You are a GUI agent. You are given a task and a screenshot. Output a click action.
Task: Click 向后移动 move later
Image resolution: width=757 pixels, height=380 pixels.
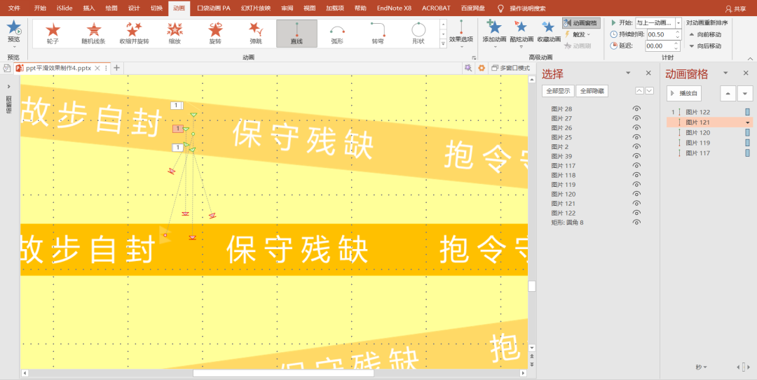click(705, 45)
